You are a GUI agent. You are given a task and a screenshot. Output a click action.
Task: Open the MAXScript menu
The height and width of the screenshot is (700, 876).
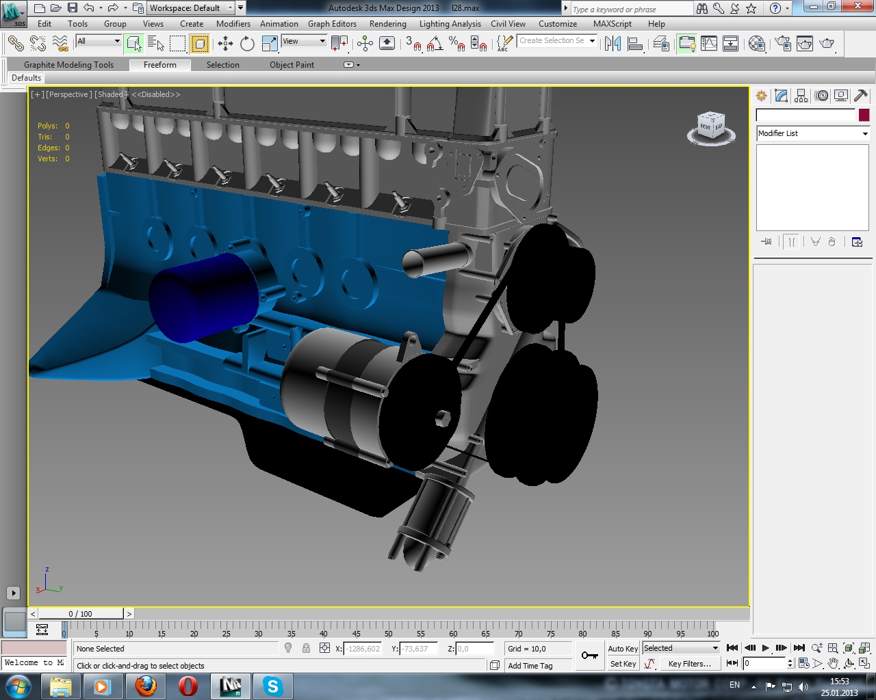612,23
